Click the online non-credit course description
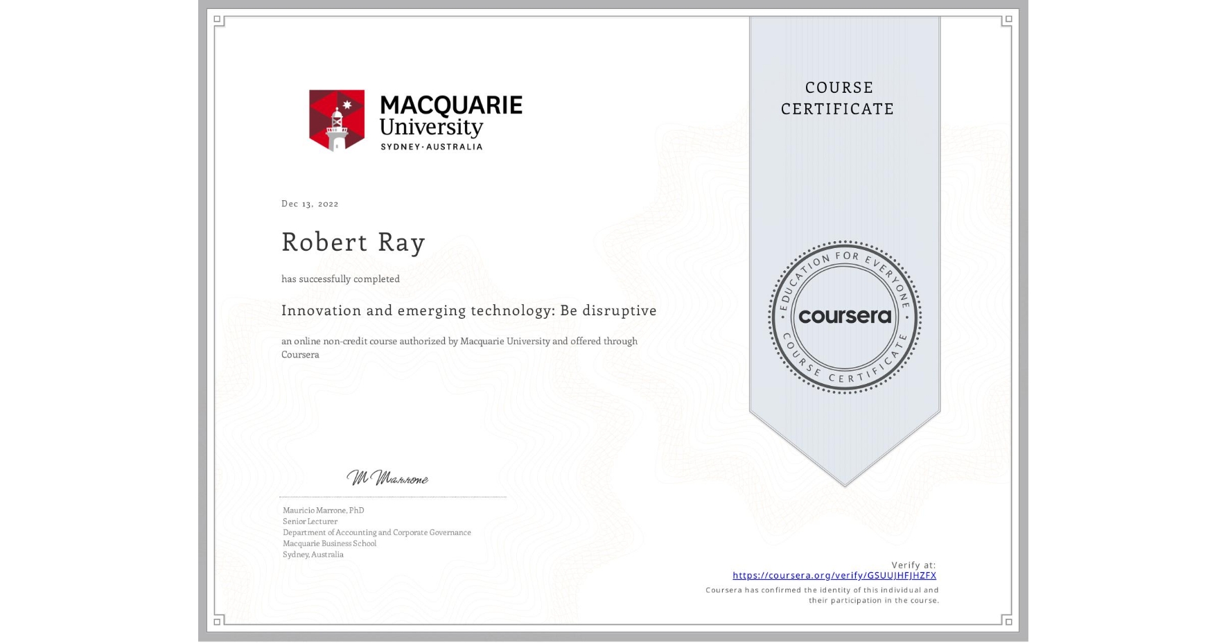This screenshot has width=1228, height=643. [x=459, y=348]
